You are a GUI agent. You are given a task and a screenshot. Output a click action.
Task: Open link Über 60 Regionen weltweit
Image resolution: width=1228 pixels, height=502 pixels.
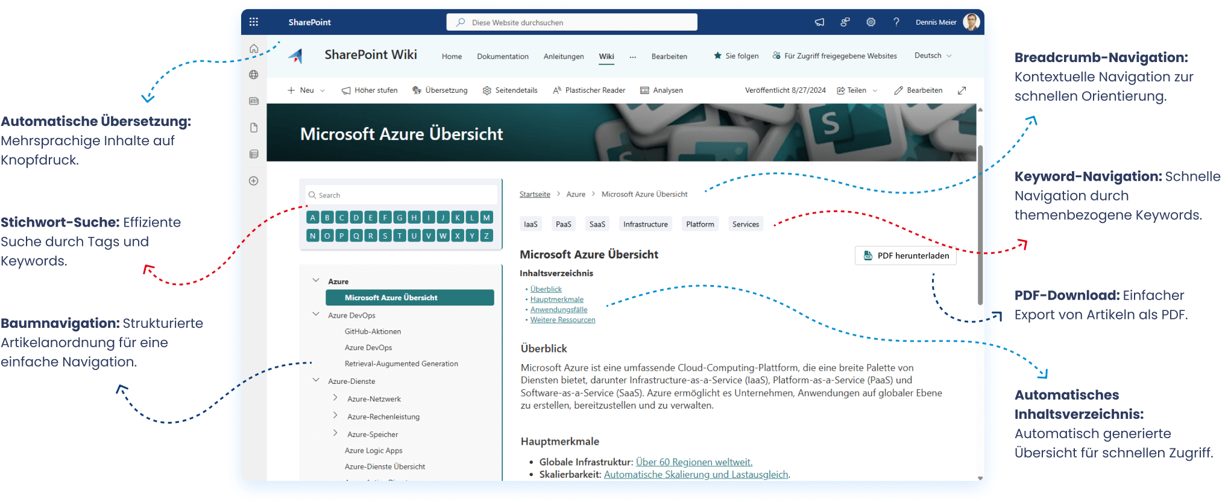pyautogui.click(x=694, y=462)
